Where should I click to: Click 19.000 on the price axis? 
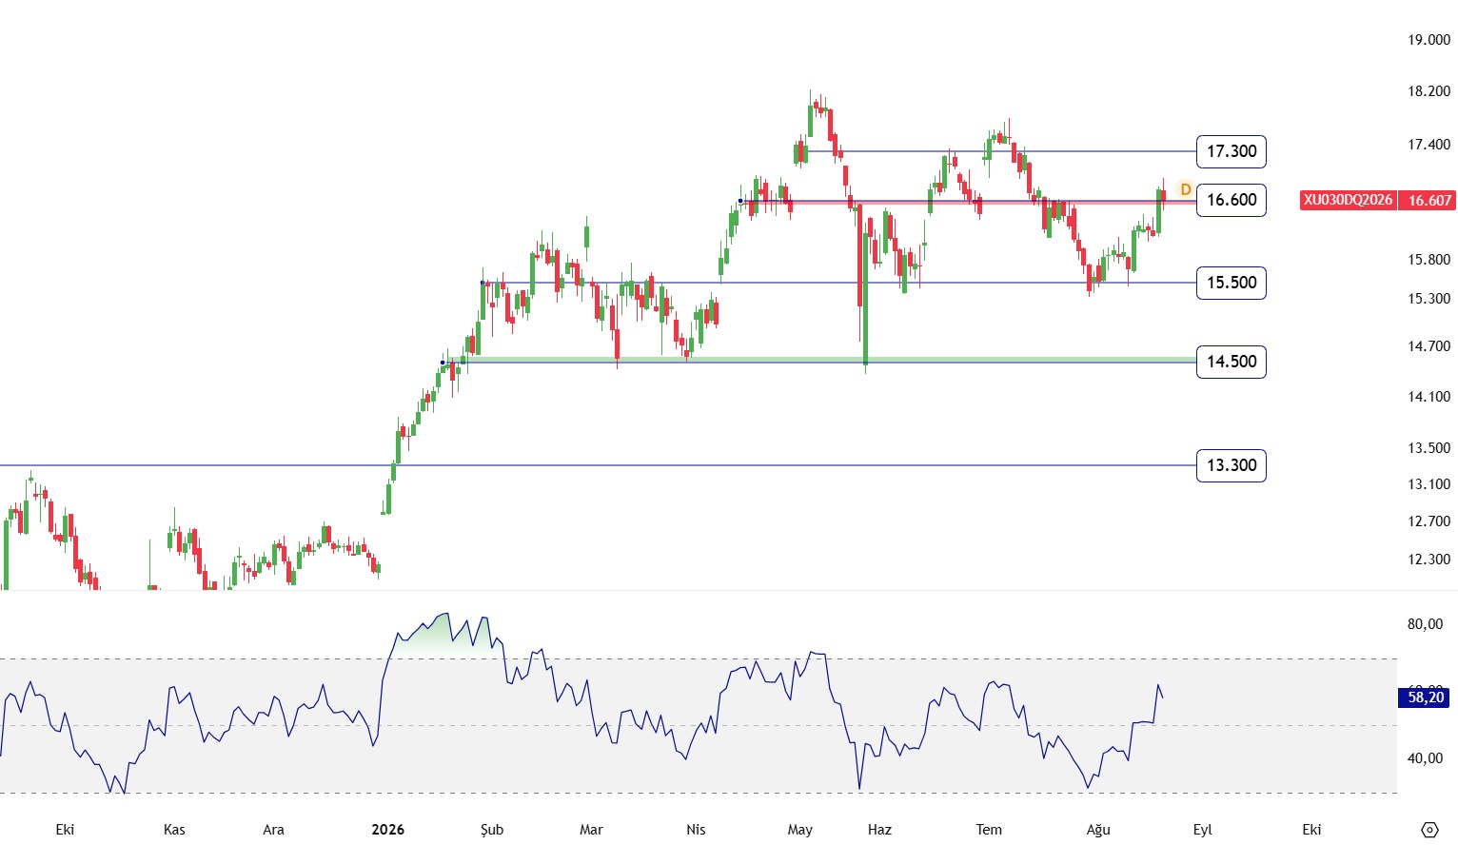[x=1429, y=40]
